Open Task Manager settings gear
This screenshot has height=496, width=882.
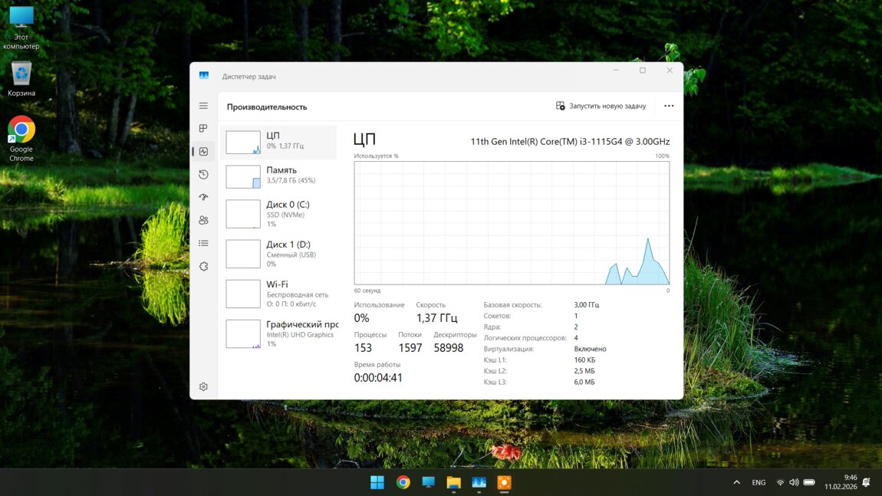tap(203, 387)
